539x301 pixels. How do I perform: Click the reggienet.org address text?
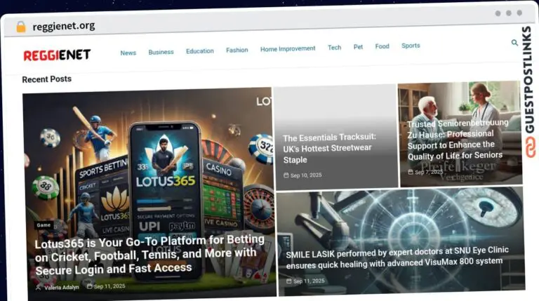pyautogui.click(x=64, y=26)
